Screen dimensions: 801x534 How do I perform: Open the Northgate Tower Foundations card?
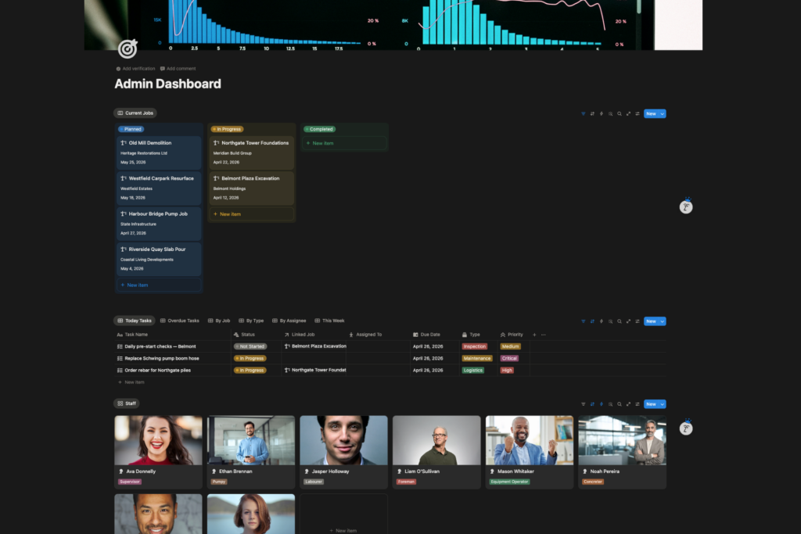[x=252, y=152]
